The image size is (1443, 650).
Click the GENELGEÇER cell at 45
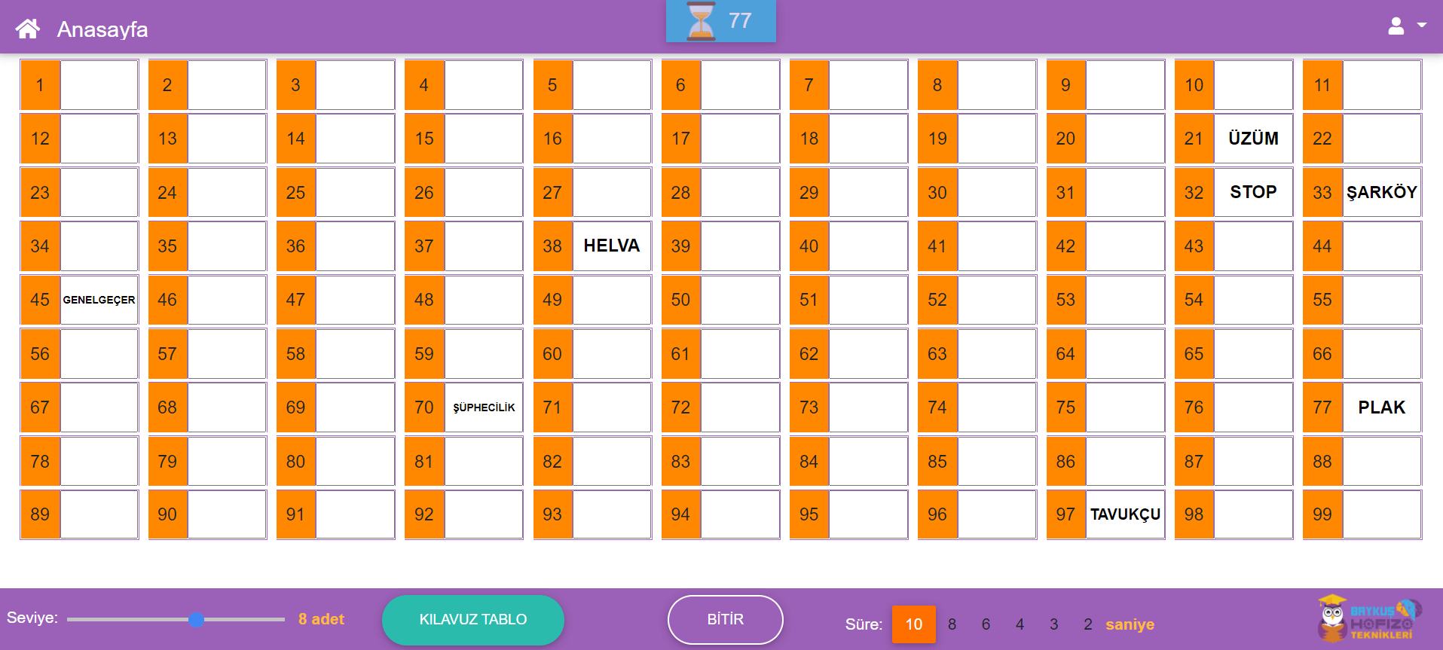point(99,300)
